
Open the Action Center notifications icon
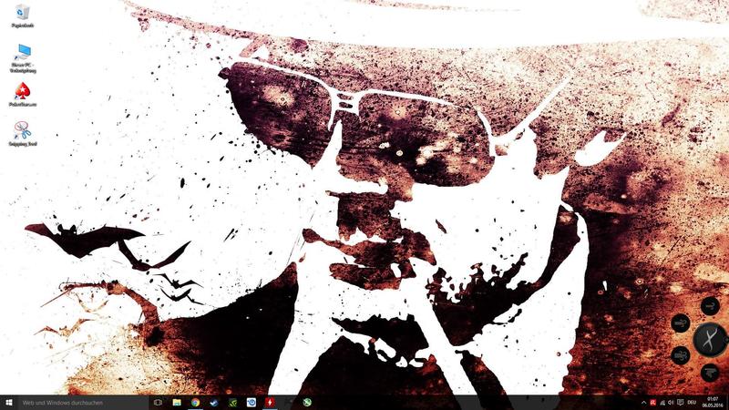click(x=680, y=403)
